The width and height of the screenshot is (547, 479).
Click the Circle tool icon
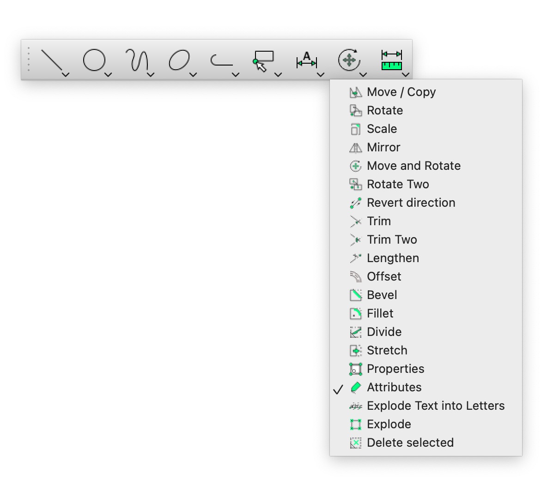coord(94,60)
